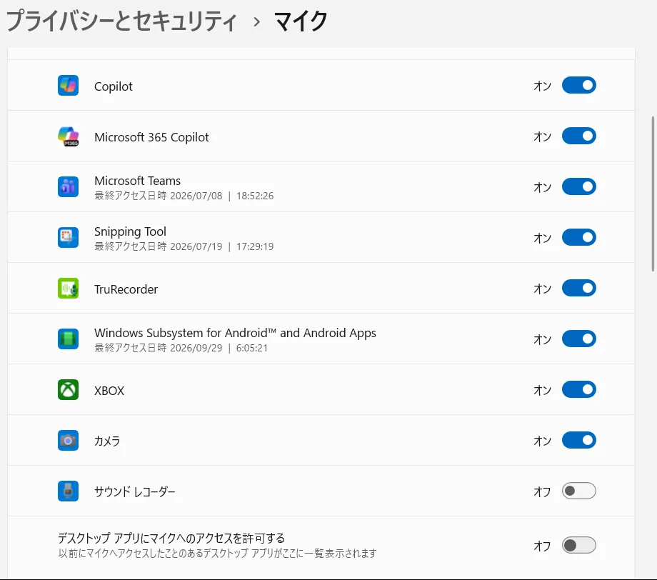
Task: Disable Microsoft 365 Copilot microphone toggle
Action: click(x=578, y=136)
